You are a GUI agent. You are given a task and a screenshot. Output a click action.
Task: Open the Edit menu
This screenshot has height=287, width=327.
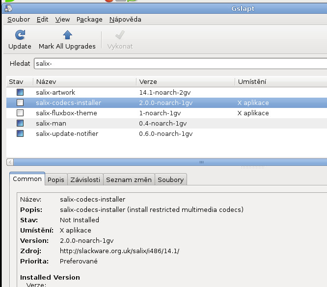pos(43,20)
